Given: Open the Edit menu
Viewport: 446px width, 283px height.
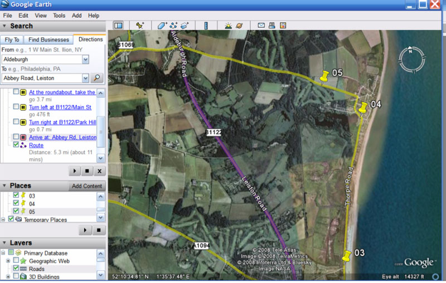Looking at the screenshot, I should point(23,16).
